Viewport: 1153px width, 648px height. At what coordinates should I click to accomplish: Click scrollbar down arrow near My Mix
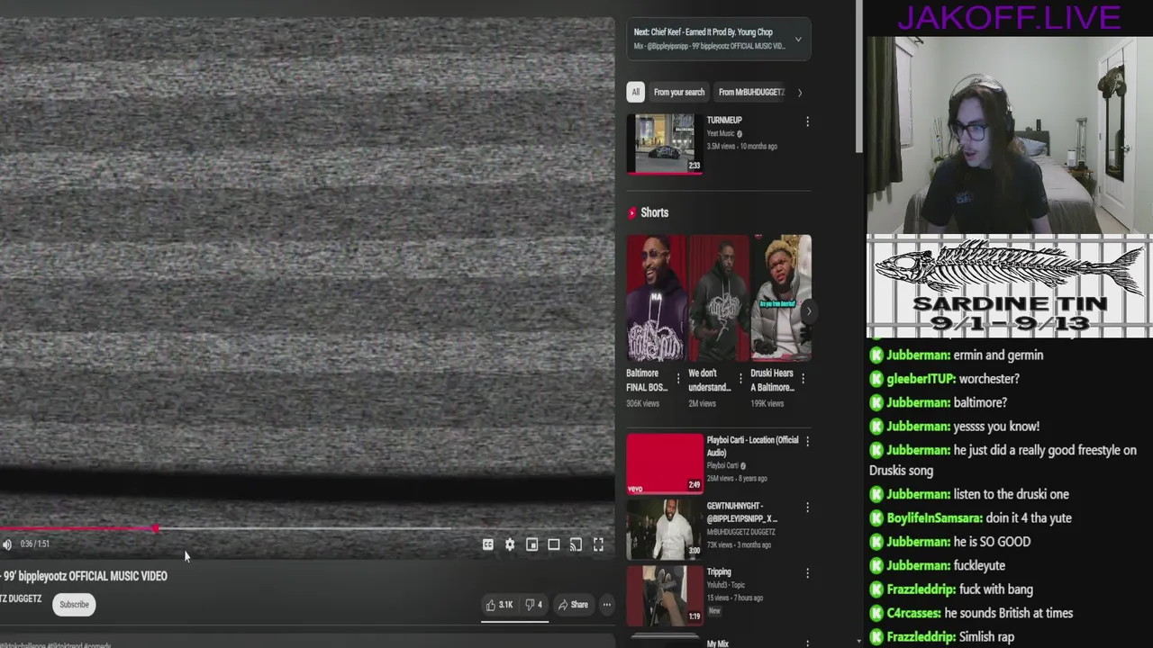859,641
